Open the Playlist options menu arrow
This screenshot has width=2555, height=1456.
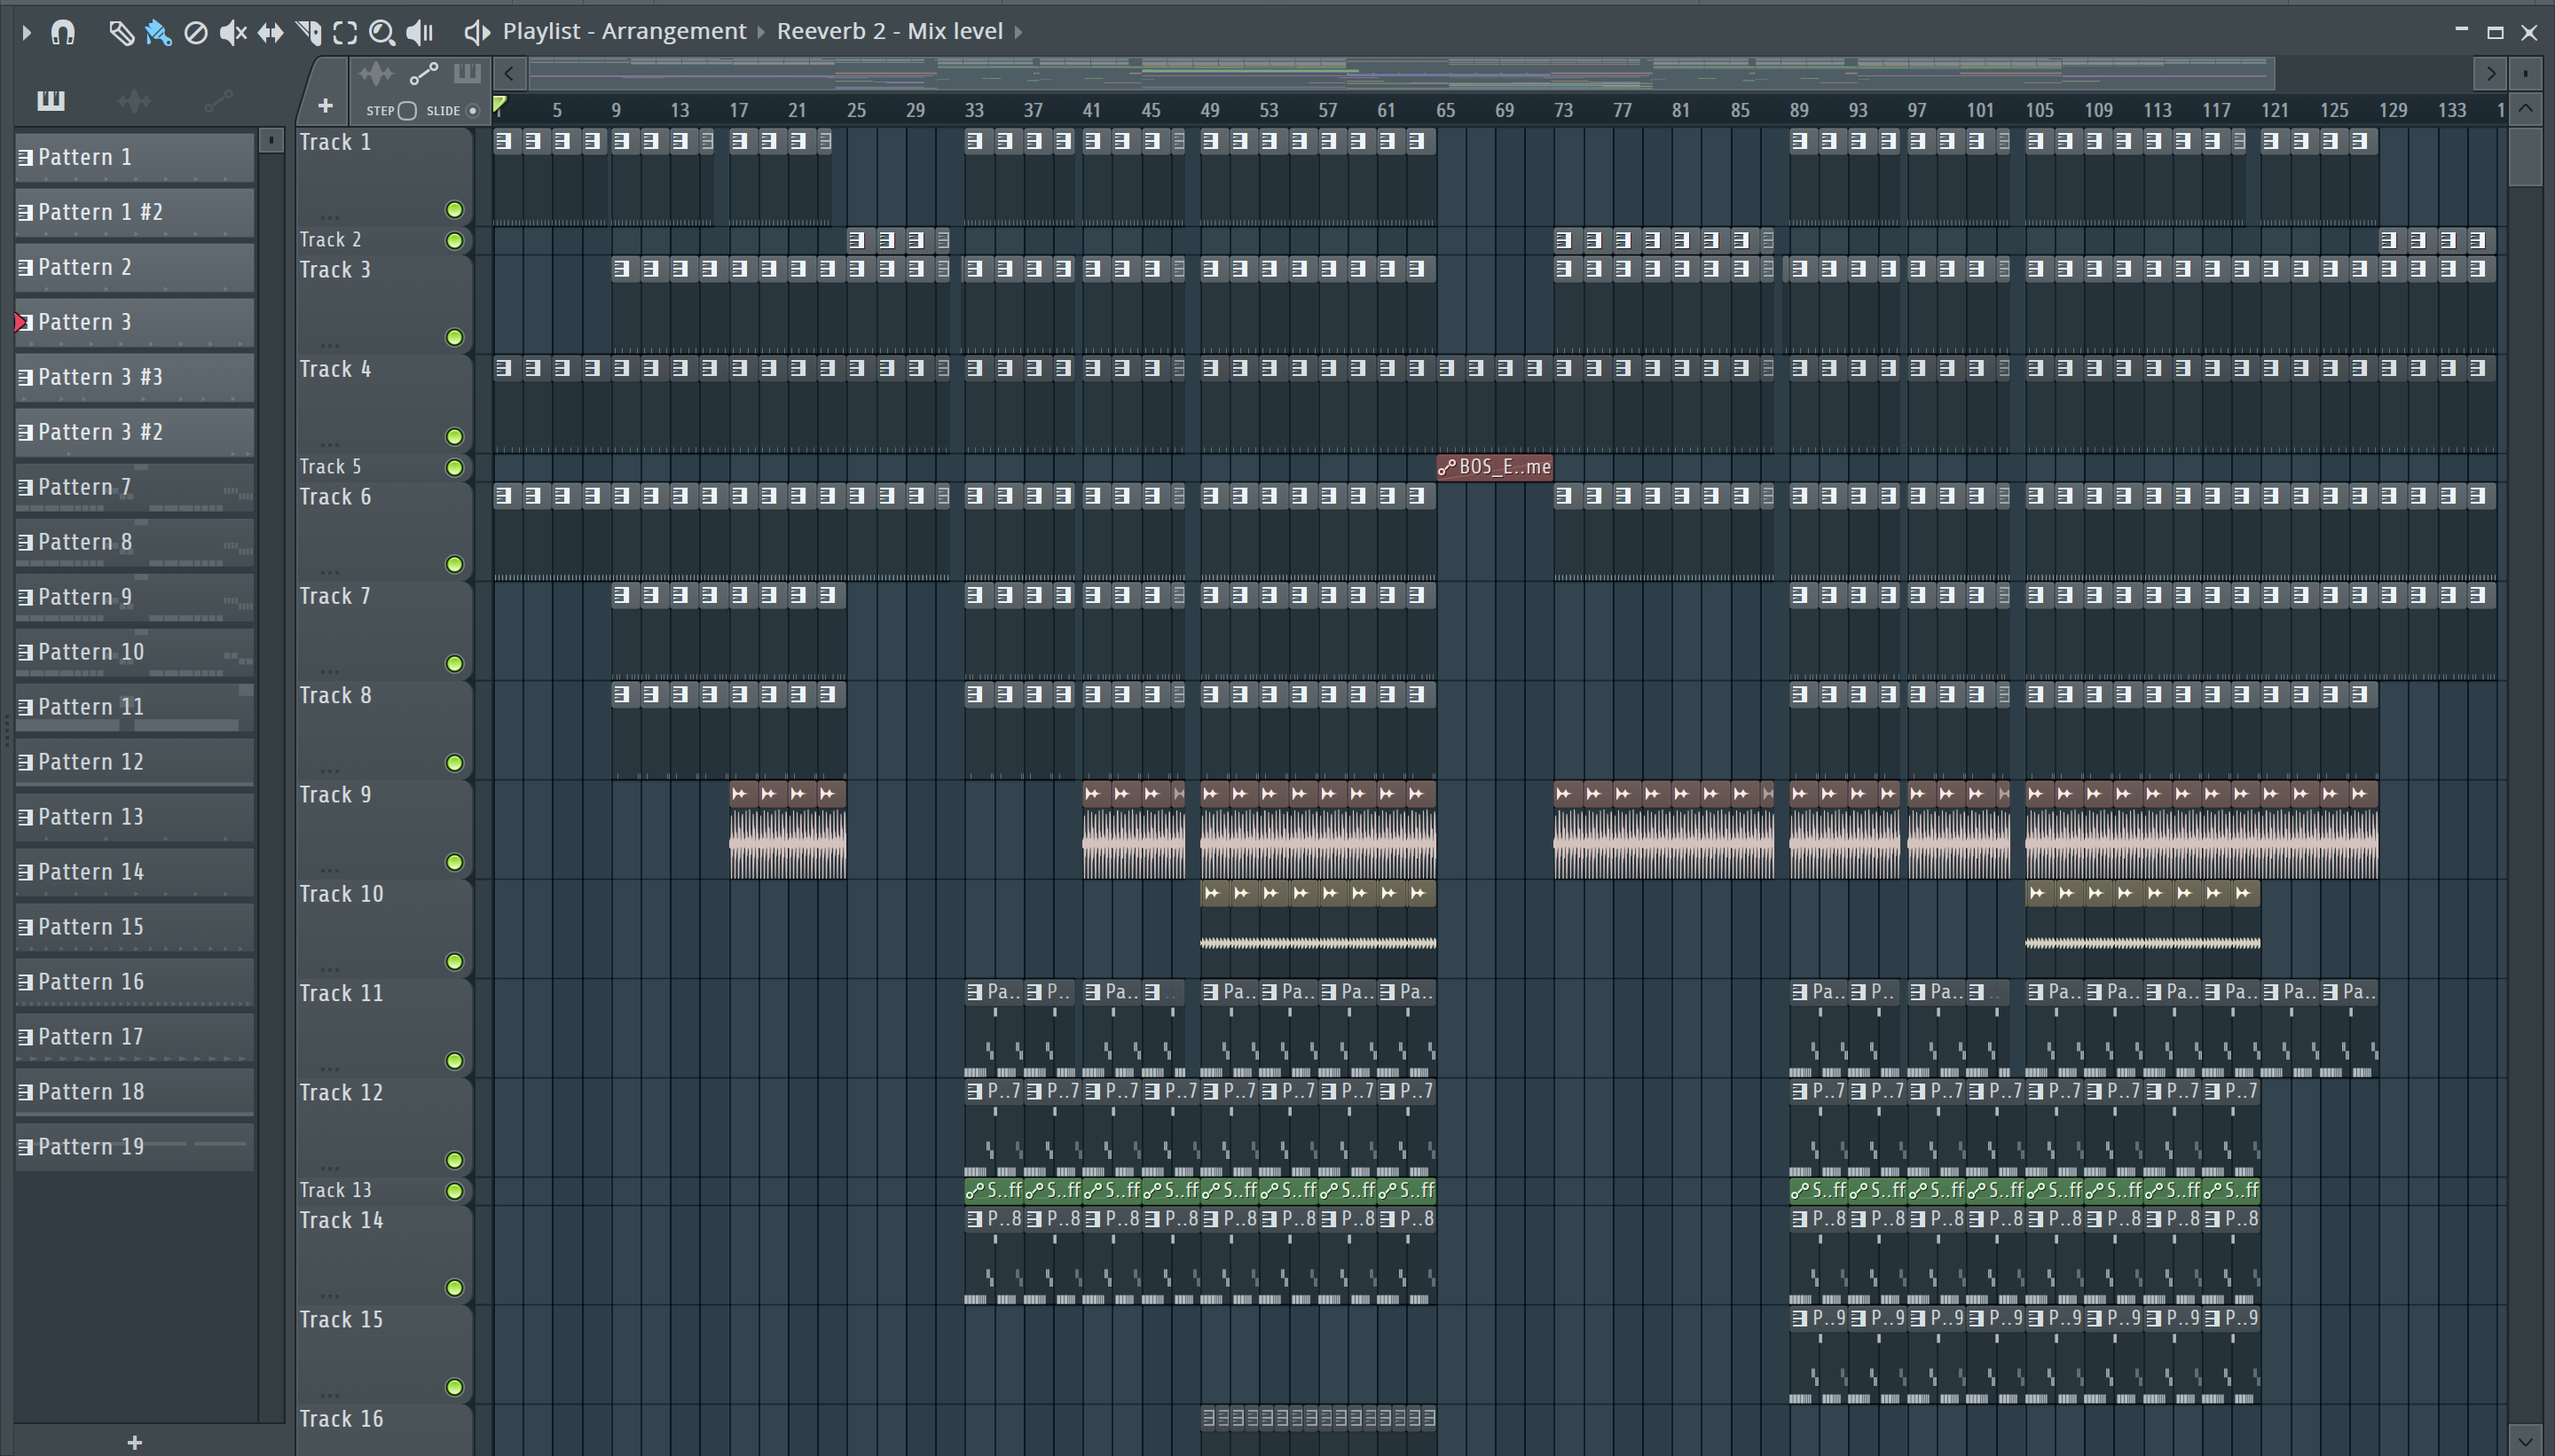(x=26, y=32)
